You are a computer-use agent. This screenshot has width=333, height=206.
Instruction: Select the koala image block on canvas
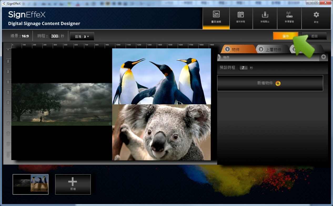(162, 132)
